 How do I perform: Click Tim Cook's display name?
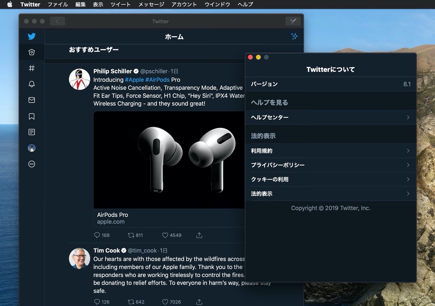(107, 251)
